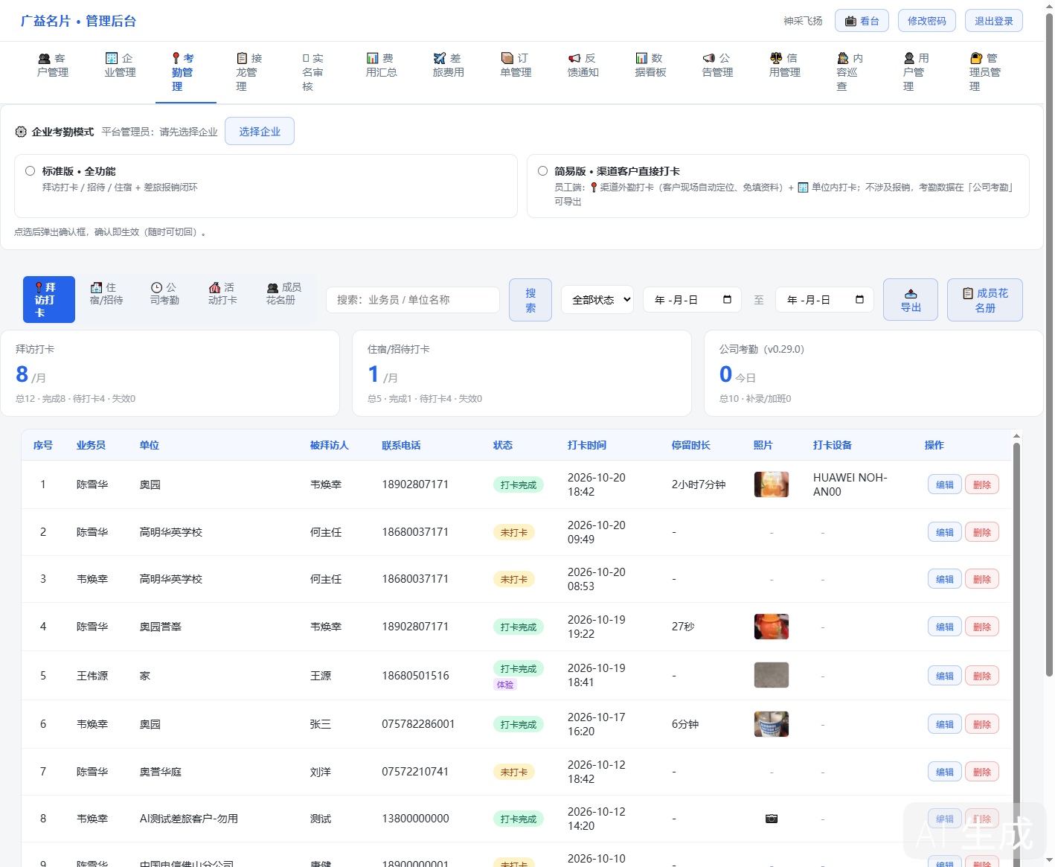The image size is (1055, 867).
Task: Click the calendar icon of end date
Action: 859,300
